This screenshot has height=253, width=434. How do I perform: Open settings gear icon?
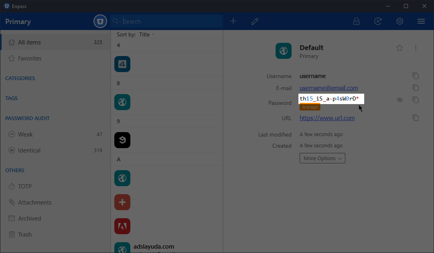pyautogui.click(x=400, y=21)
